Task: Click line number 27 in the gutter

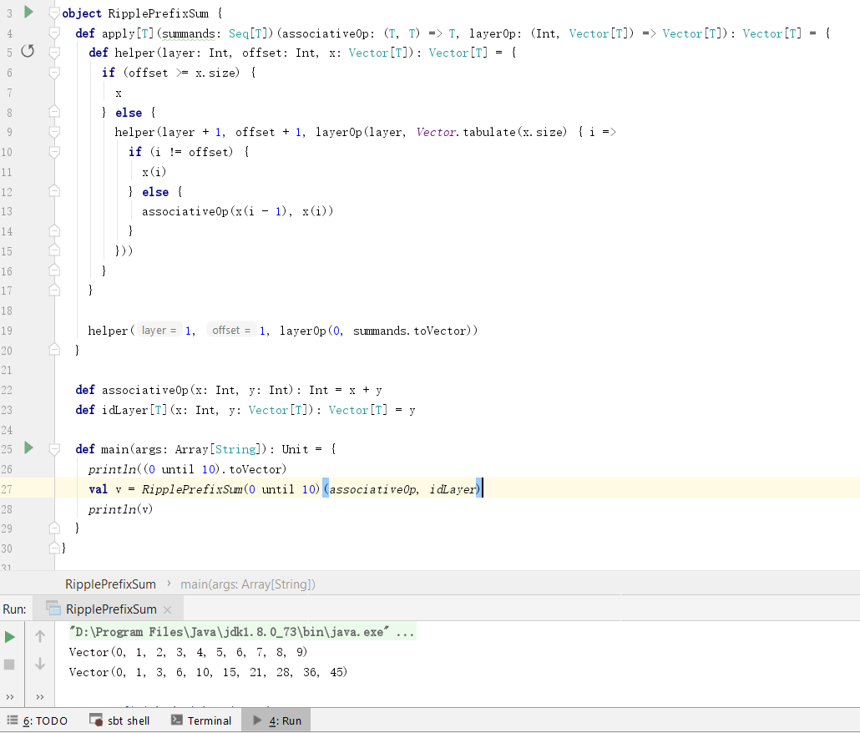Action: (7, 489)
